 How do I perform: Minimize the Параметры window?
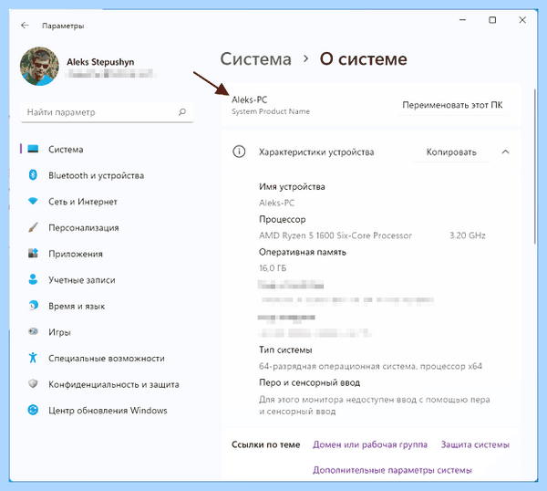click(x=462, y=20)
